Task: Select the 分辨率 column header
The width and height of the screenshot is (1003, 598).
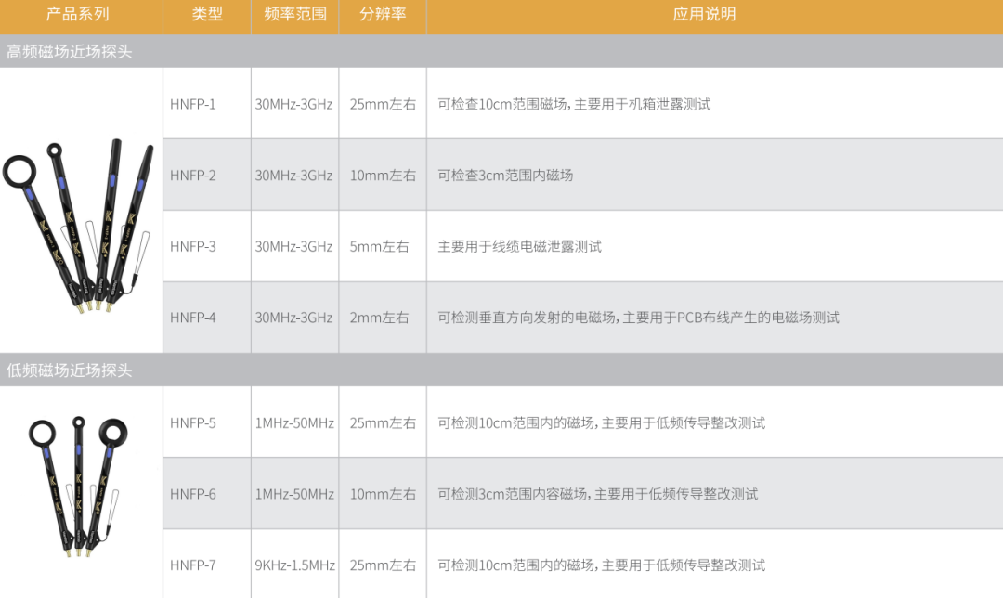Action: click(x=383, y=15)
